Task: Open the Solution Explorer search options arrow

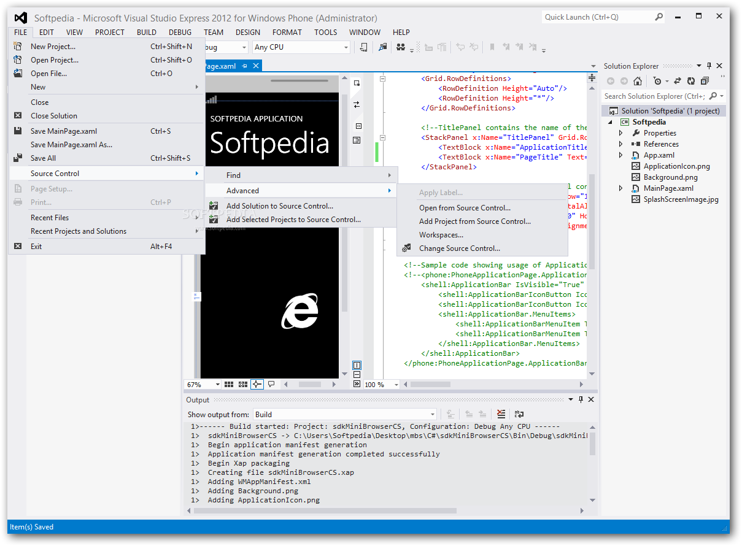Action: coord(722,96)
